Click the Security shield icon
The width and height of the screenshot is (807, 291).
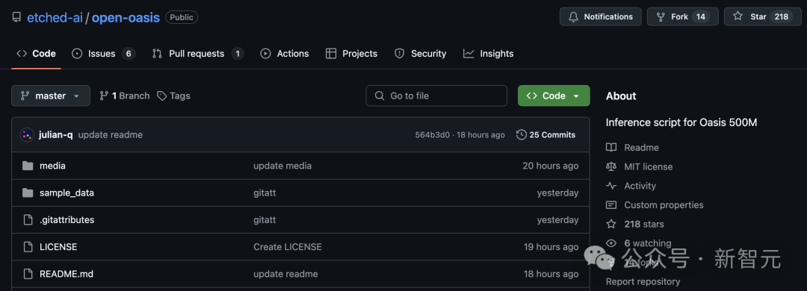pyautogui.click(x=399, y=54)
